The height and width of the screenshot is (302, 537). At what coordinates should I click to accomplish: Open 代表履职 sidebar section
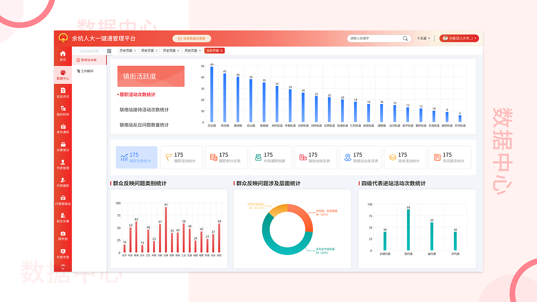pyautogui.click(x=63, y=182)
